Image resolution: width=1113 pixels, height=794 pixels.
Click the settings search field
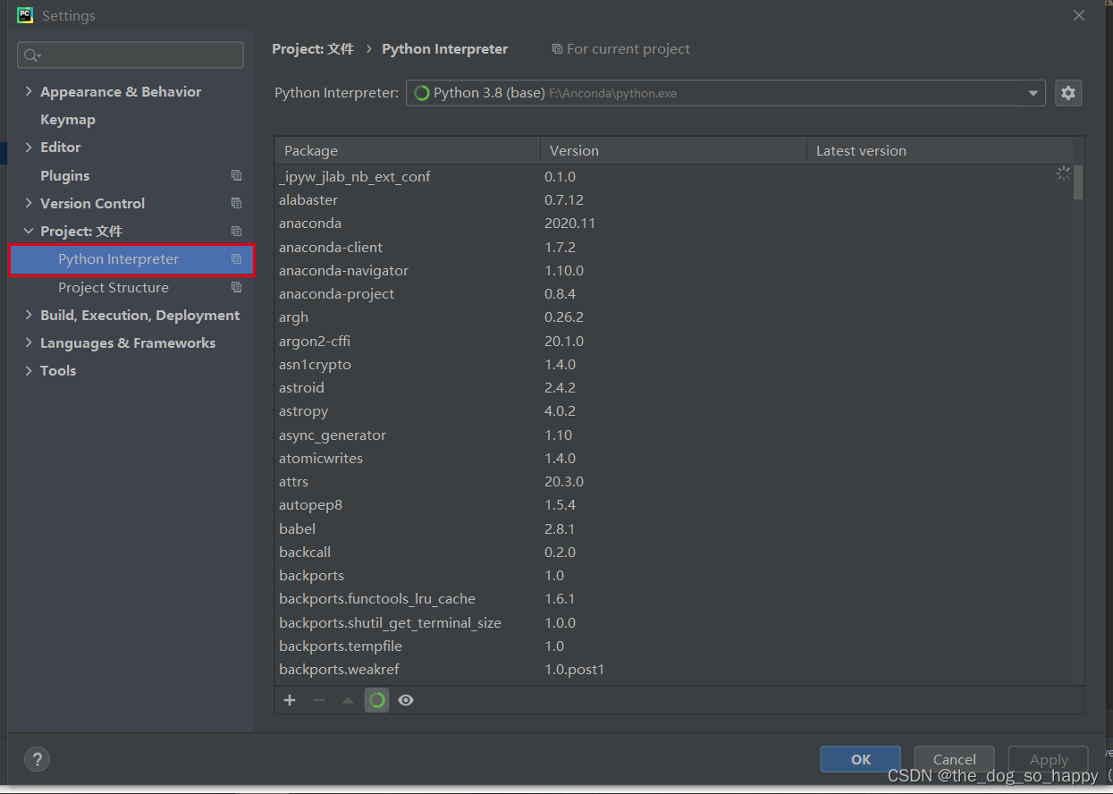[x=131, y=55]
